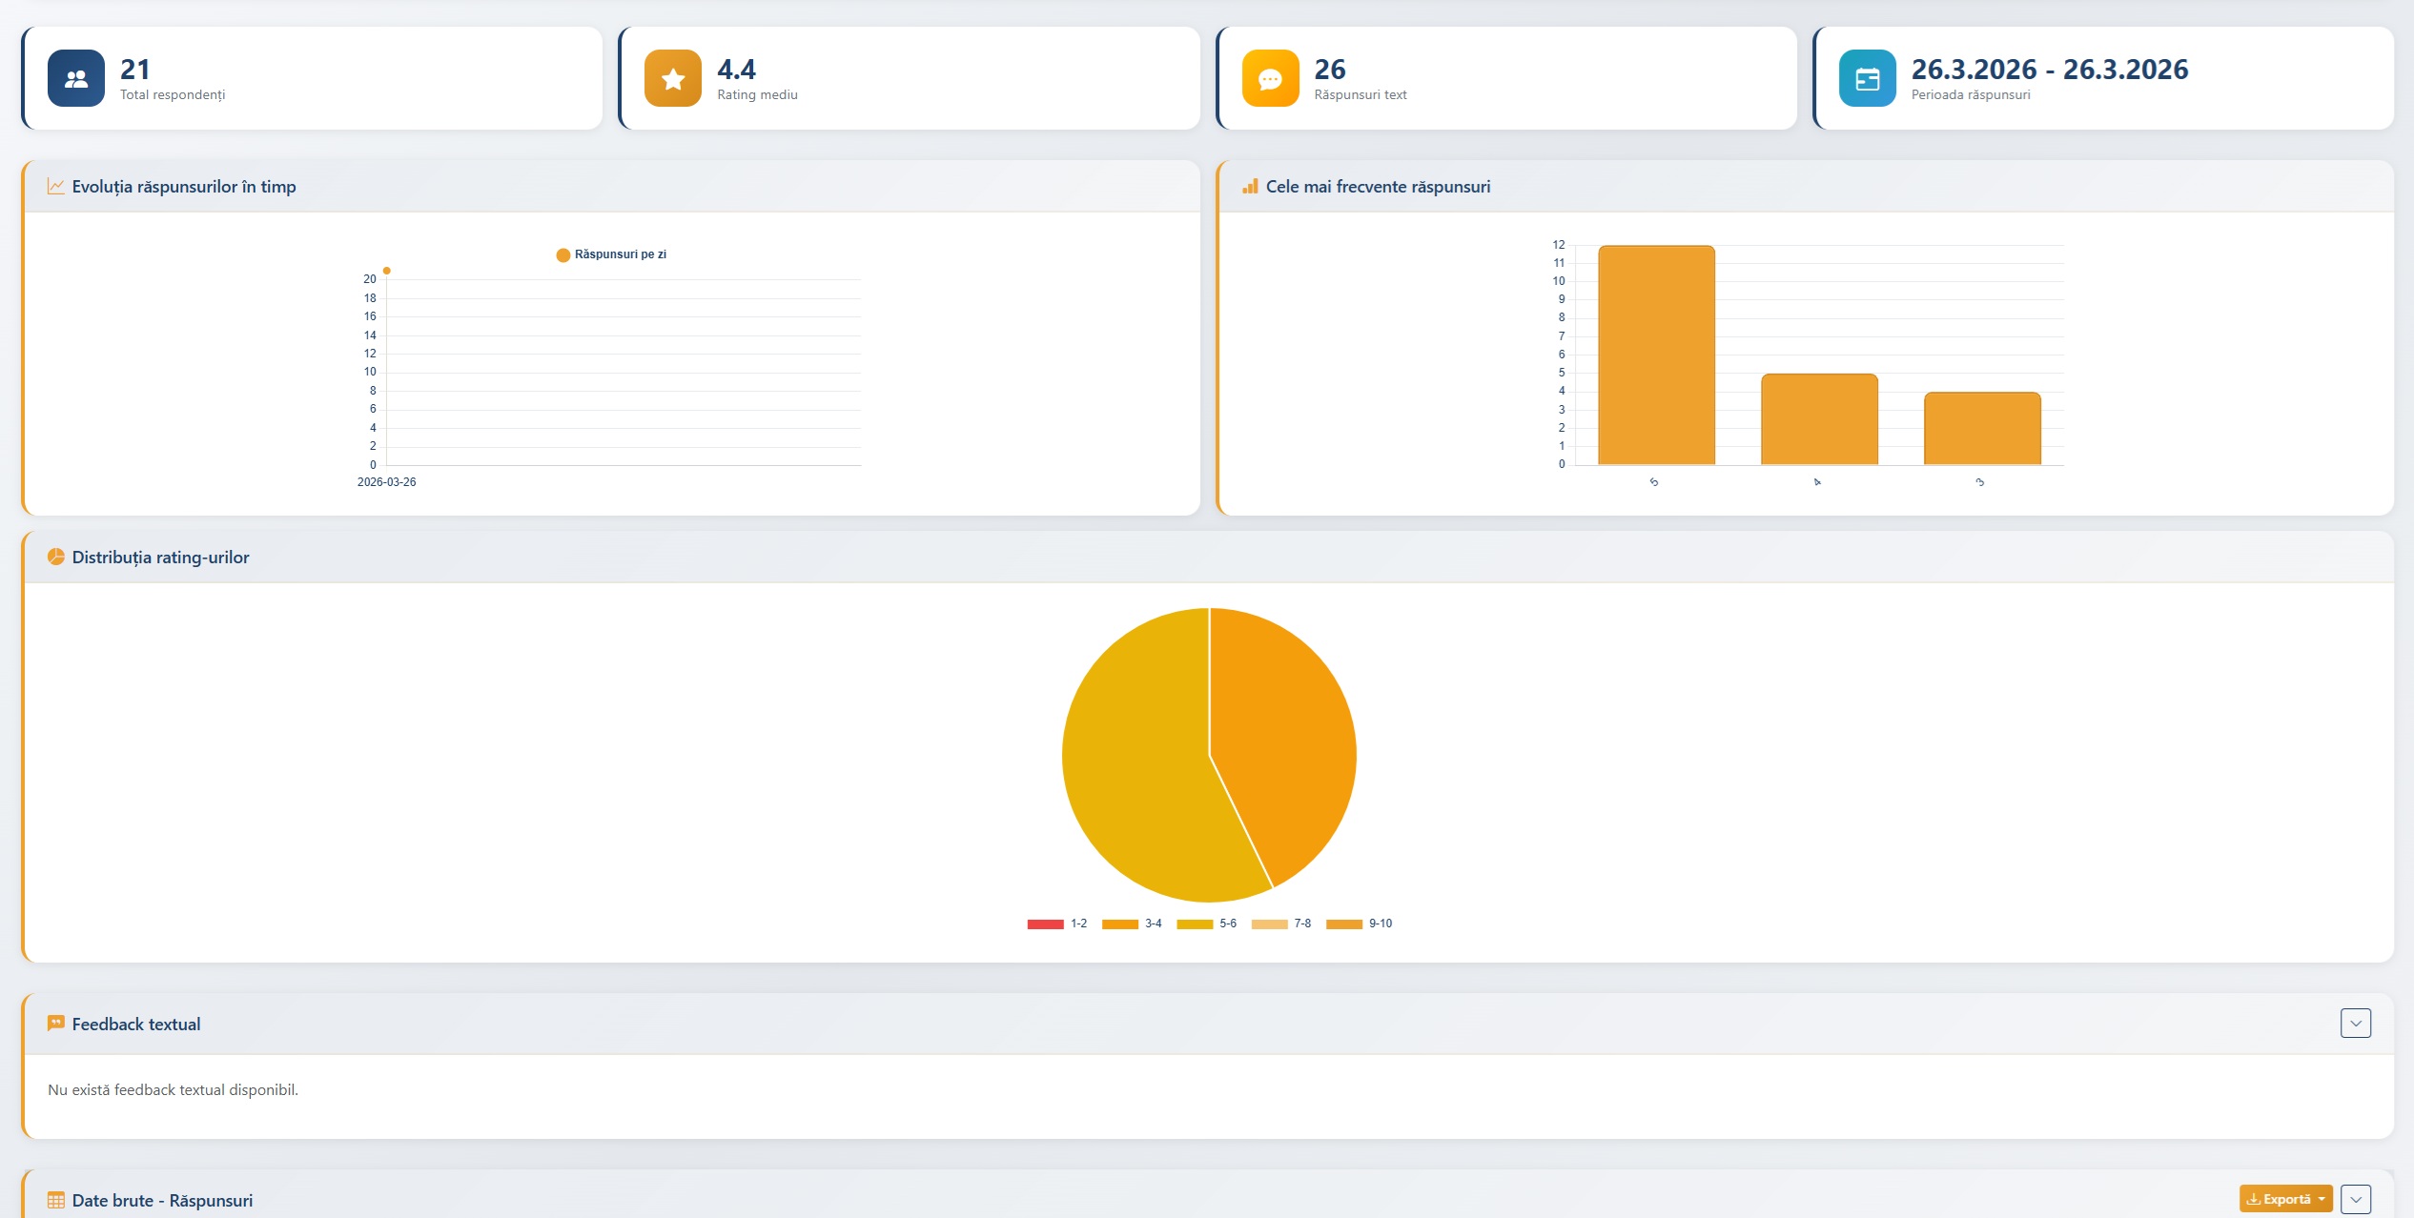Click the quote icon beside Feedback textual
Viewport: 2414px width, 1218px height.
(56, 1024)
